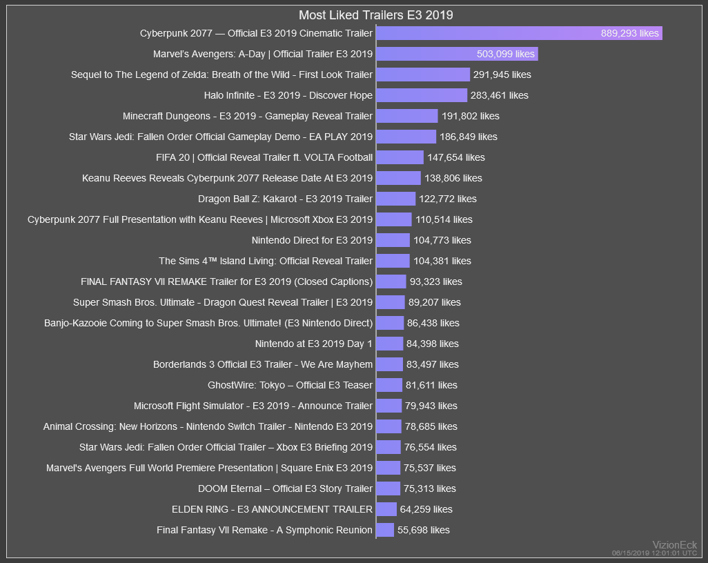This screenshot has height=563, width=708.
Task: Click the 186,849 likes value
Action: click(469, 137)
